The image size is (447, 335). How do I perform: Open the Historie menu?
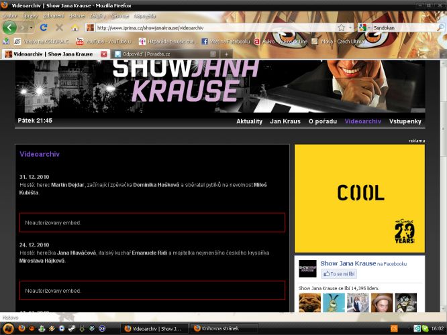coord(77,16)
